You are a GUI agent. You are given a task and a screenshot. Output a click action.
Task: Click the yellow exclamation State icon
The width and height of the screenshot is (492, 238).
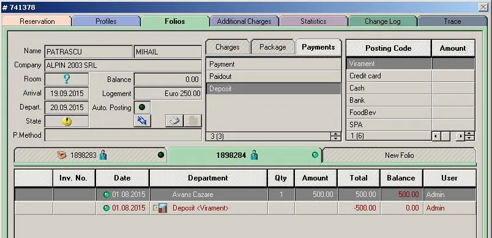[x=67, y=121]
